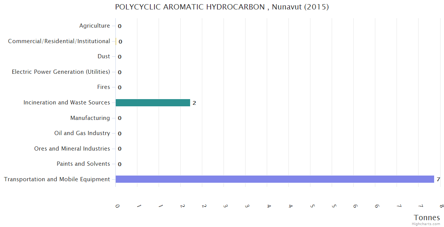This screenshot has height=227, width=444.
Task: Click the 0 value label next to Agriculture
Action: 120,26
